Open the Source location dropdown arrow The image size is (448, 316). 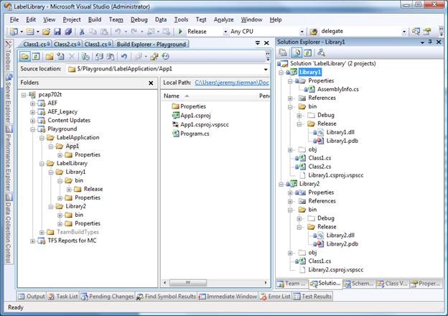266,69
